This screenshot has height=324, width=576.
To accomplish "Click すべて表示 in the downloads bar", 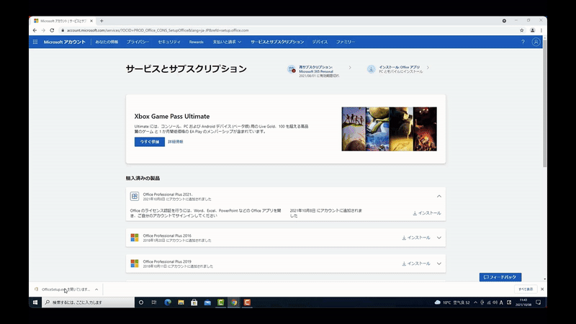I will point(526,289).
